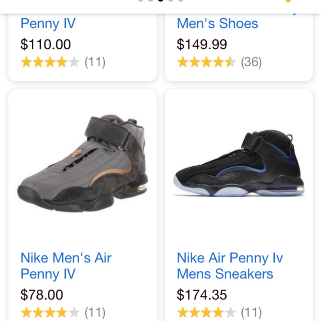Select the $174.35 price
Image resolution: width=321 pixels, height=321 pixels.
[202, 295]
